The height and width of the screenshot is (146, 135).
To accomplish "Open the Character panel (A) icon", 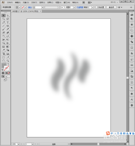I will tap(132, 99).
